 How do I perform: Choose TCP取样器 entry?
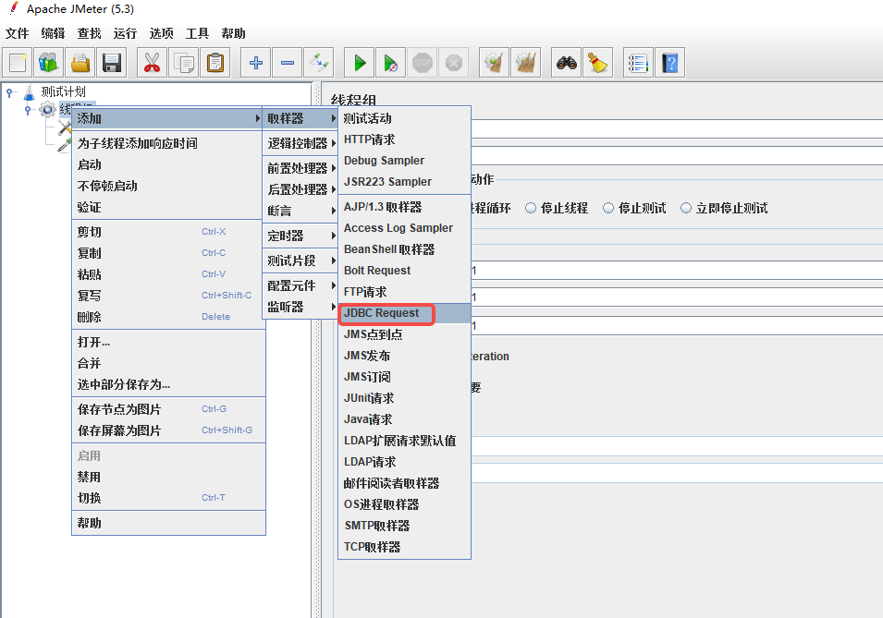[404, 547]
